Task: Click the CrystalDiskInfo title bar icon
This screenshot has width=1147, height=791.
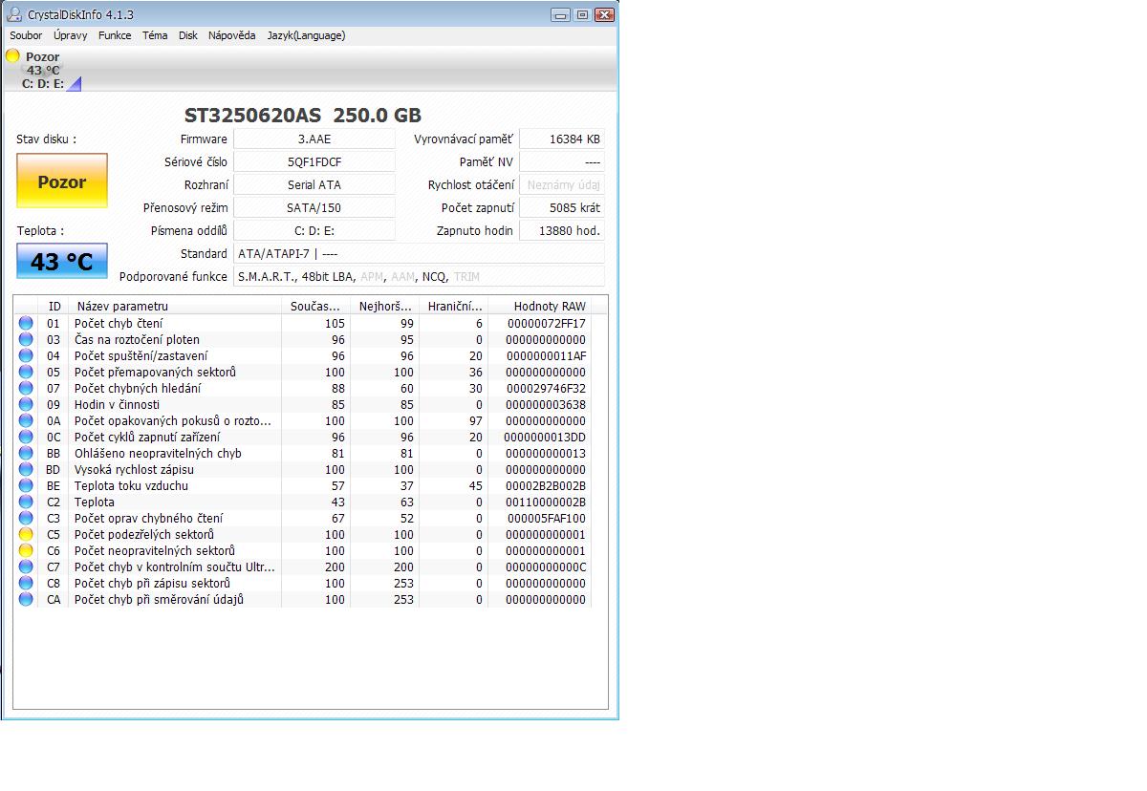Action: coord(13,14)
